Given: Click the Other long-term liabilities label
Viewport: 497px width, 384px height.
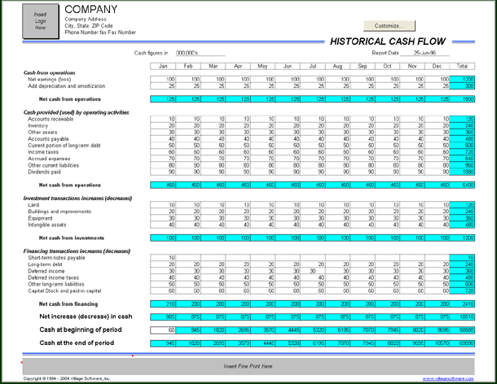Looking at the screenshot, I should coord(56,284).
